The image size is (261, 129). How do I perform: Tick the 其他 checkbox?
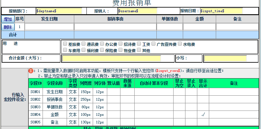tap(139, 50)
